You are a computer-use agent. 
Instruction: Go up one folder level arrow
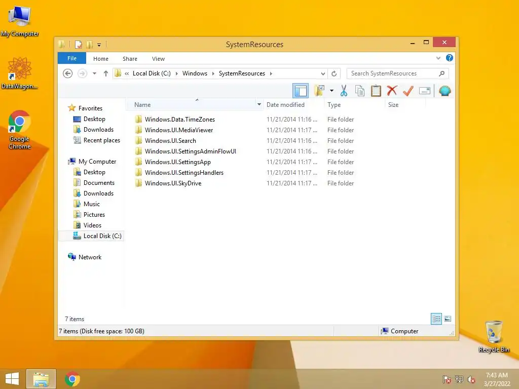coord(105,73)
